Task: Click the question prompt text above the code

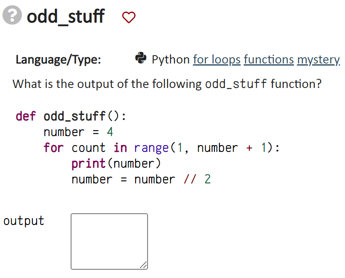Action: pyautogui.click(x=166, y=84)
